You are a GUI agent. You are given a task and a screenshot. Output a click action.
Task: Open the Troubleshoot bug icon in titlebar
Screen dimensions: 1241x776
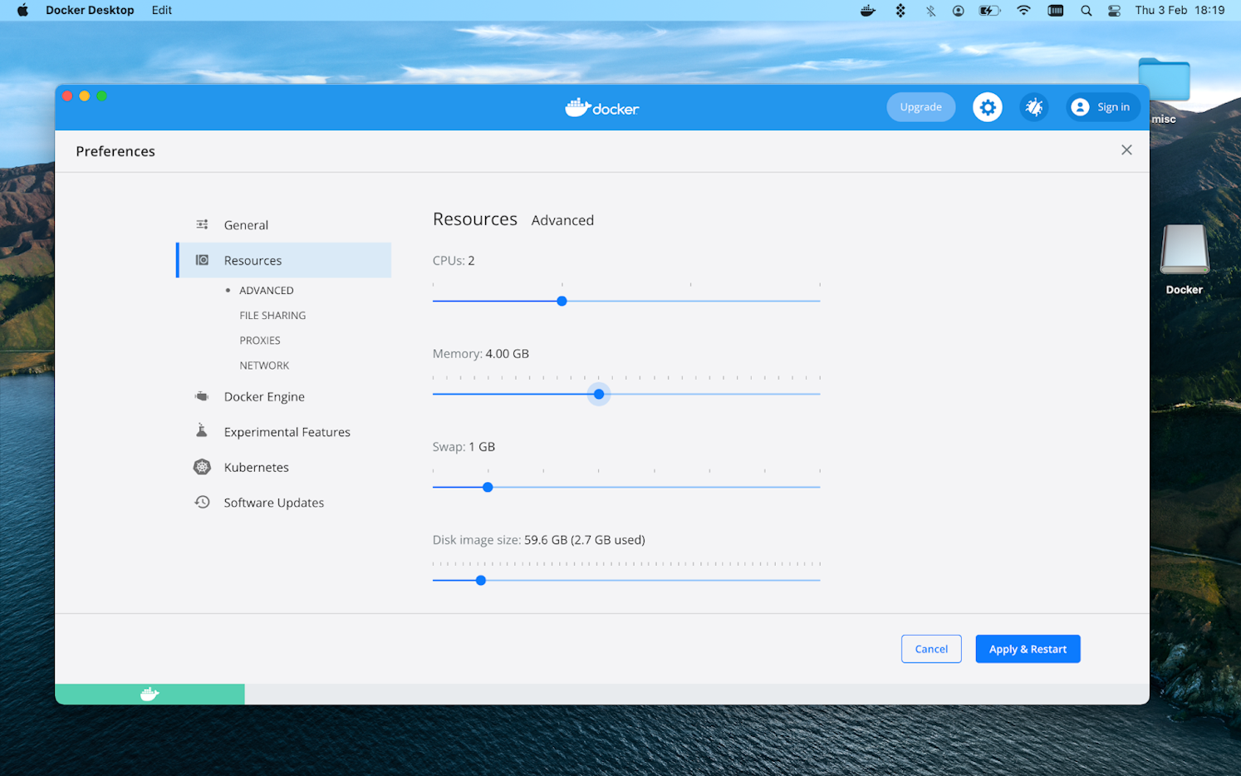click(x=1033, y=106)
